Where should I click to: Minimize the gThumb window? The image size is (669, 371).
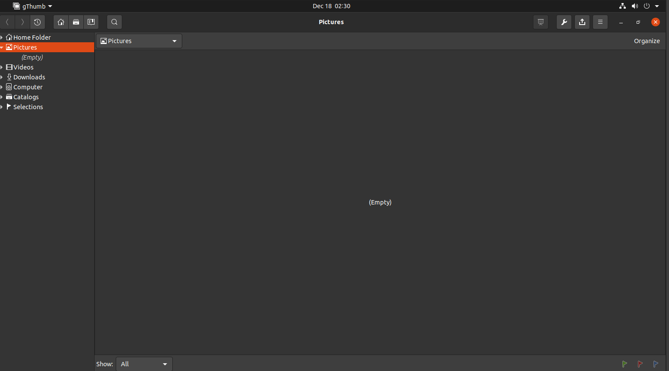click(x=621, y=22)
